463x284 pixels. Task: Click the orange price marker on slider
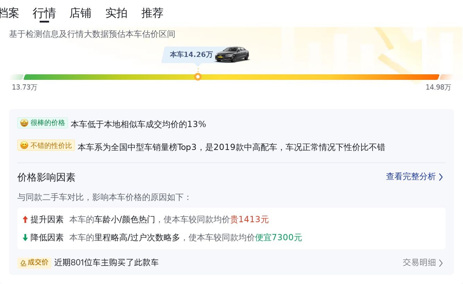[198, 77]
